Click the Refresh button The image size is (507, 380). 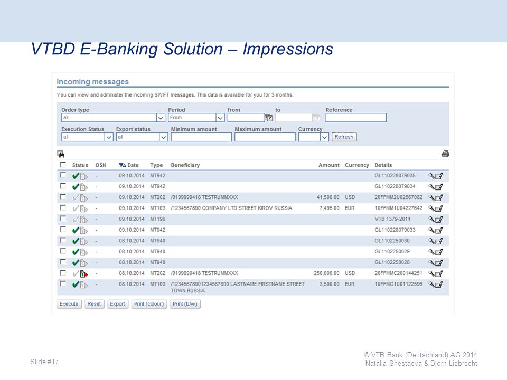tap(344, 137)
